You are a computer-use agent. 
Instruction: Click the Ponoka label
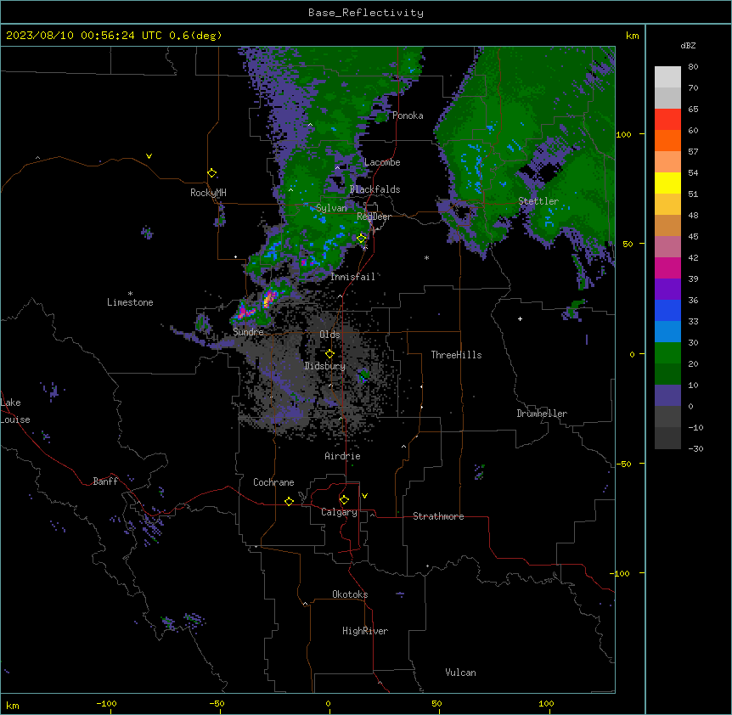pos(408,115)
